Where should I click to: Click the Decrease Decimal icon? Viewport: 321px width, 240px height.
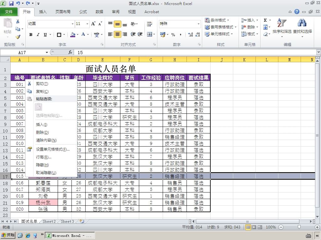pos(197,34)
